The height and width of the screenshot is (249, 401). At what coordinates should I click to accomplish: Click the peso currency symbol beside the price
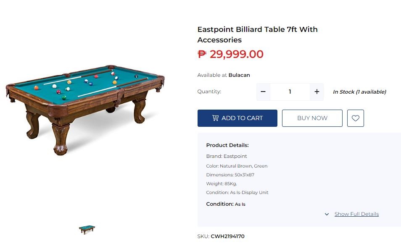pos(201,54)
